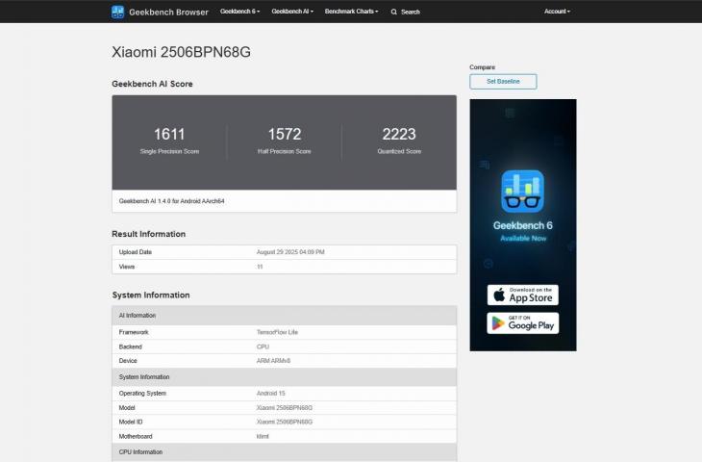702x462 pixels.
Task: Click the Model row value Xiaomi 2506BPN68G
Action: 285,408
